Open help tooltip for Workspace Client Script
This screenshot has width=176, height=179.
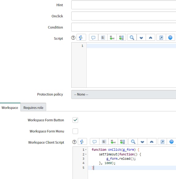pyautogui.click(x=74, y=142)
